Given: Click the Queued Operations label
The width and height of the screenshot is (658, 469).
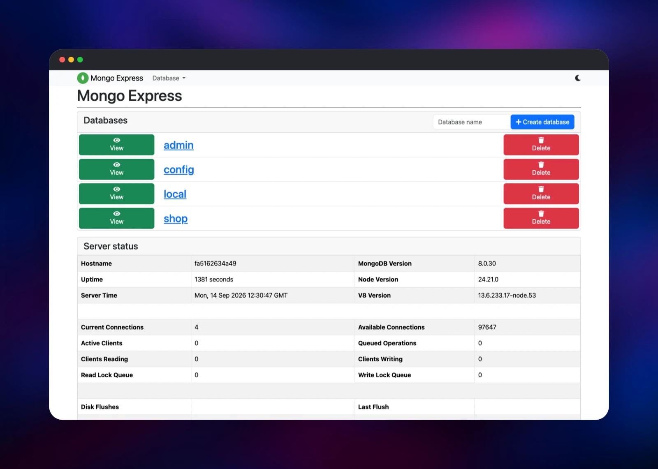Looking at the screenshot, I should pos(387,343).
